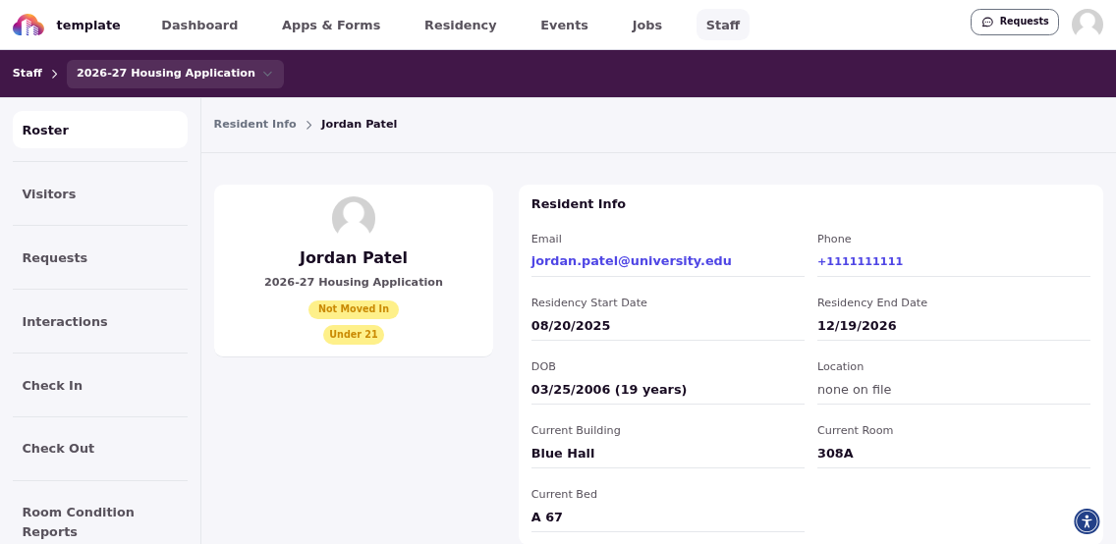Click the current room 308A
This screenshot has height=544, width=1116.
[835, 453]
